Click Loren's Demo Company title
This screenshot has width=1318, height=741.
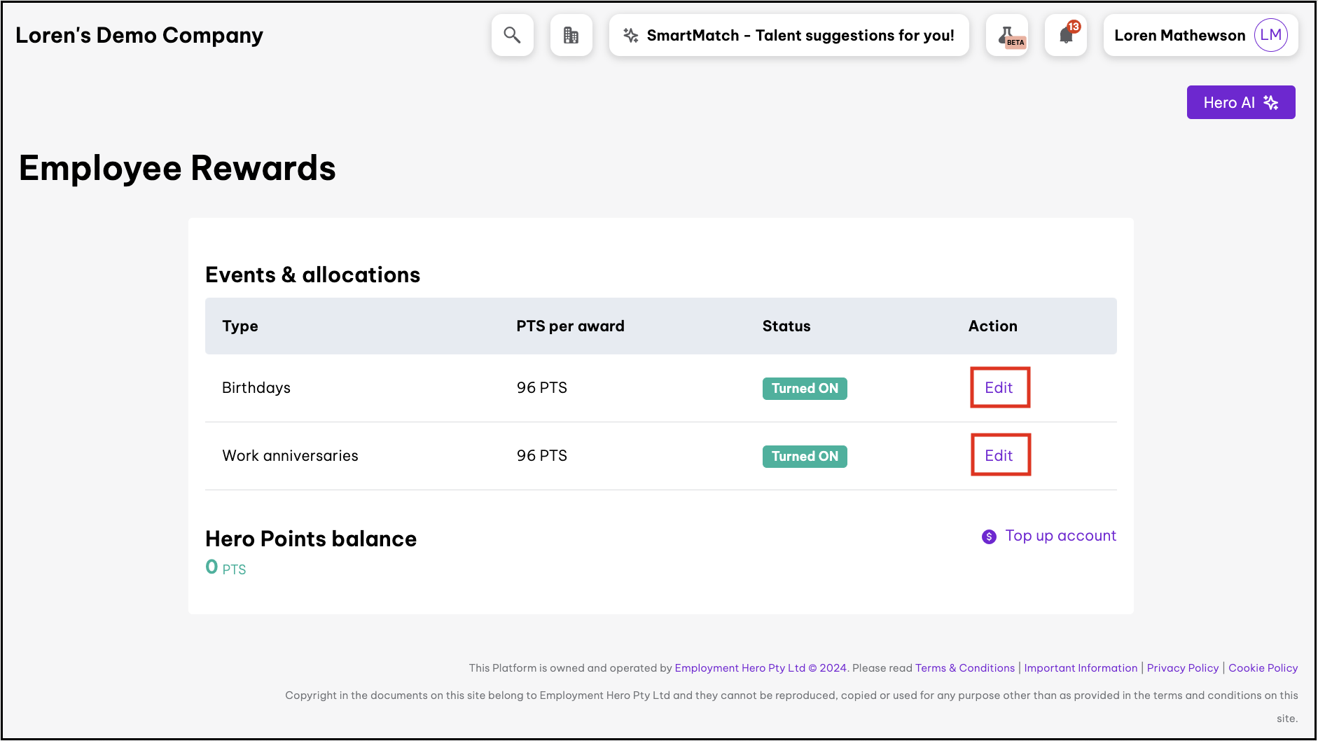pyautogui.click(x=139, y=35)
